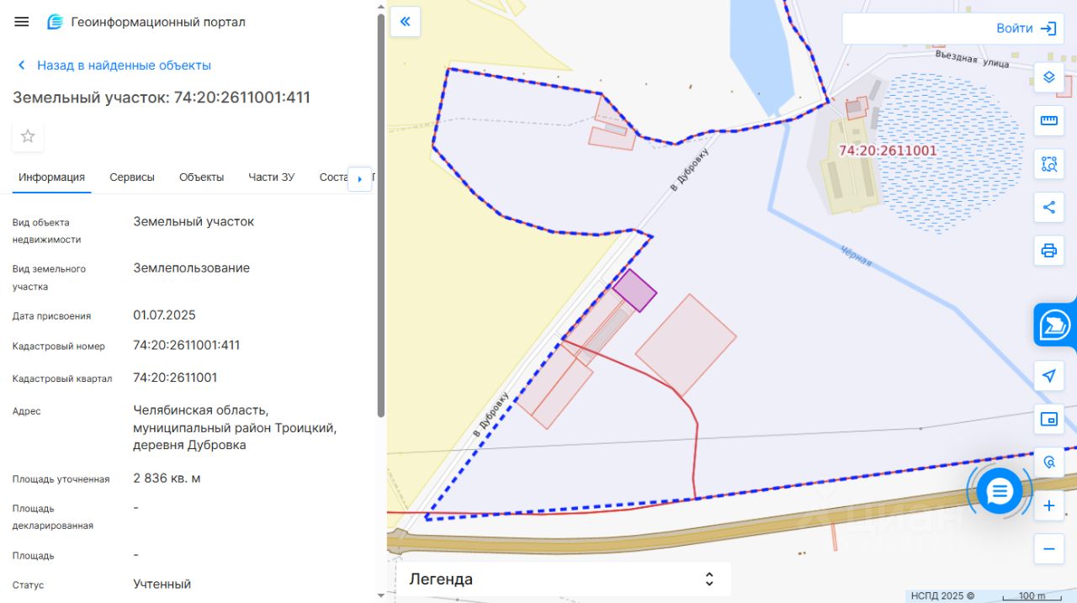Click the parcel title Земельный участок heading
This screenshot has height=603, width=1077.
click(x=162, y=98)
